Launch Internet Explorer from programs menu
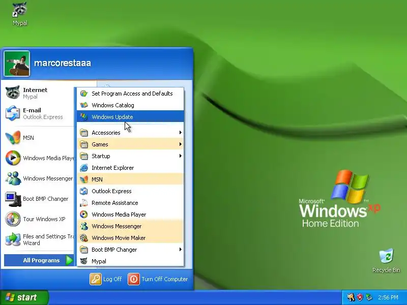The width and height of the screenshot is (407, 305). tap(130, 168)
